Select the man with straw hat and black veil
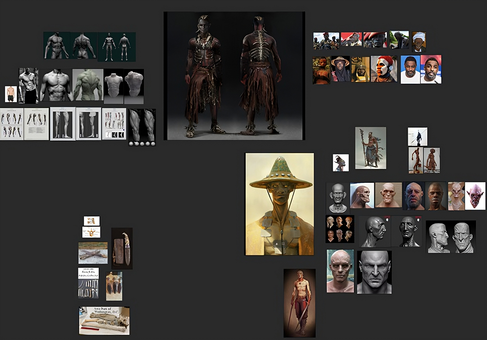Screen dimensions: 487x340 (341, 69)
